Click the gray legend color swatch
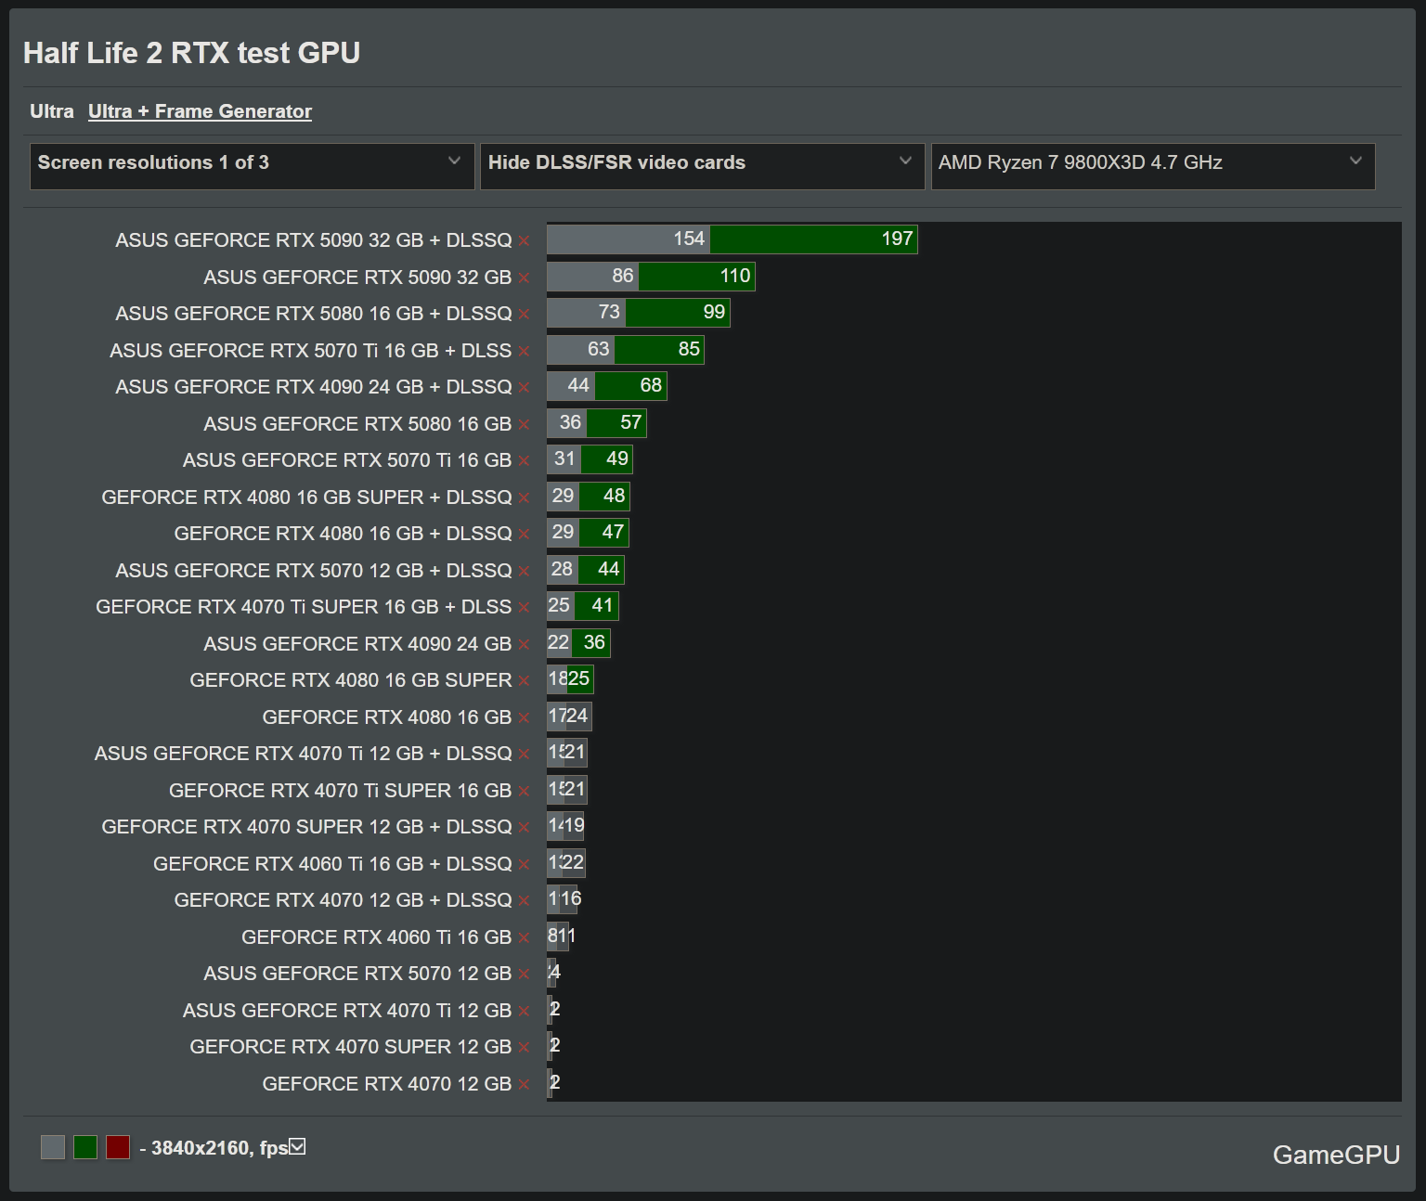Viewport: 1426px width, 1201px height. (53, 1147)
